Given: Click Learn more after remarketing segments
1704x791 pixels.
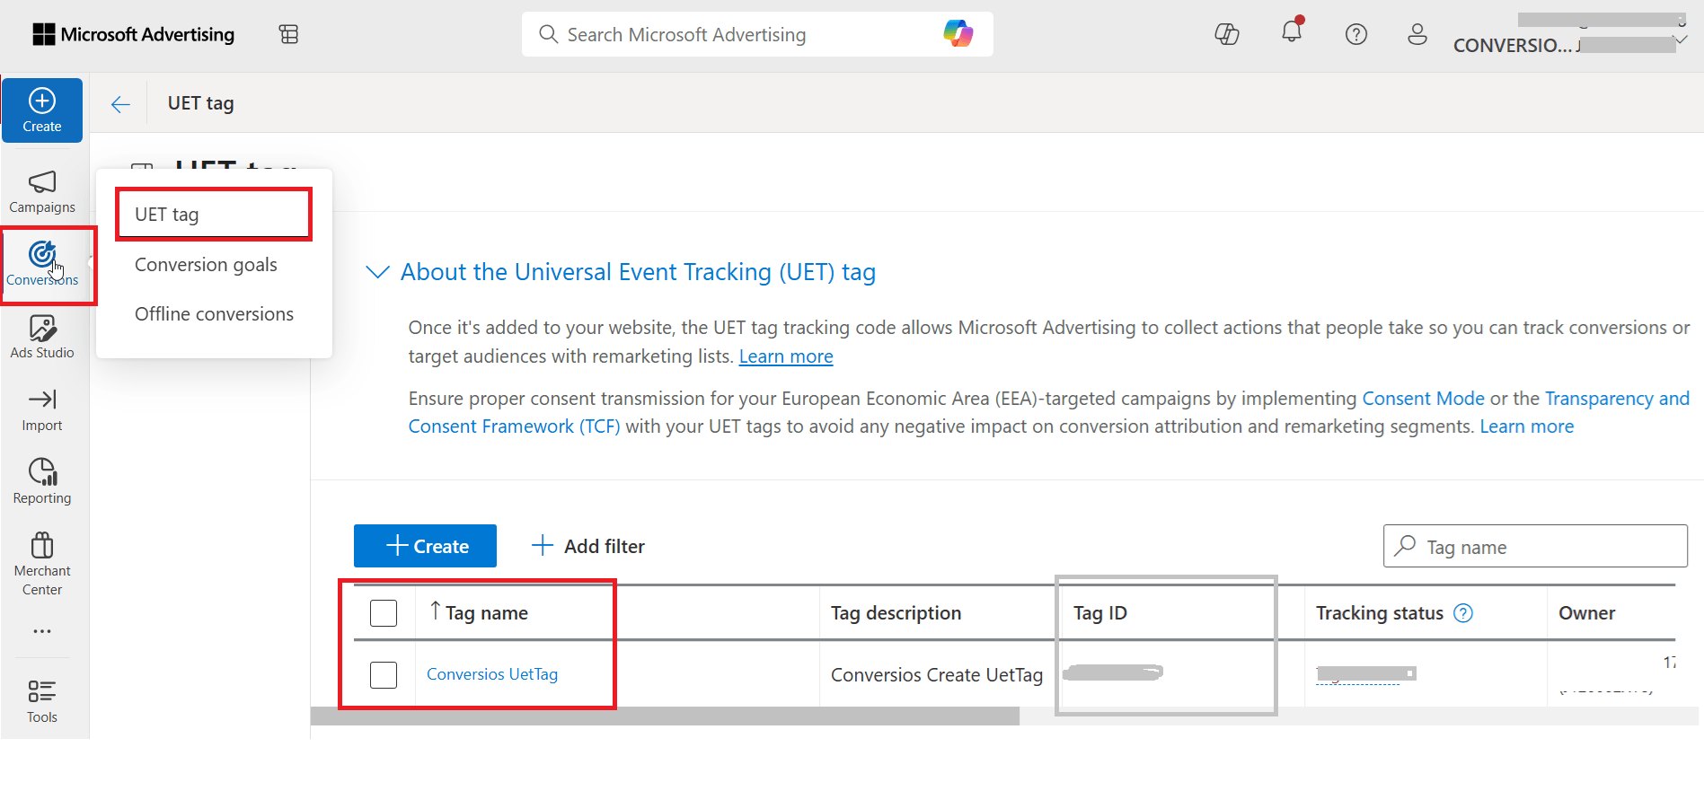Looking at the screenshot, I should click(1526, 426).
